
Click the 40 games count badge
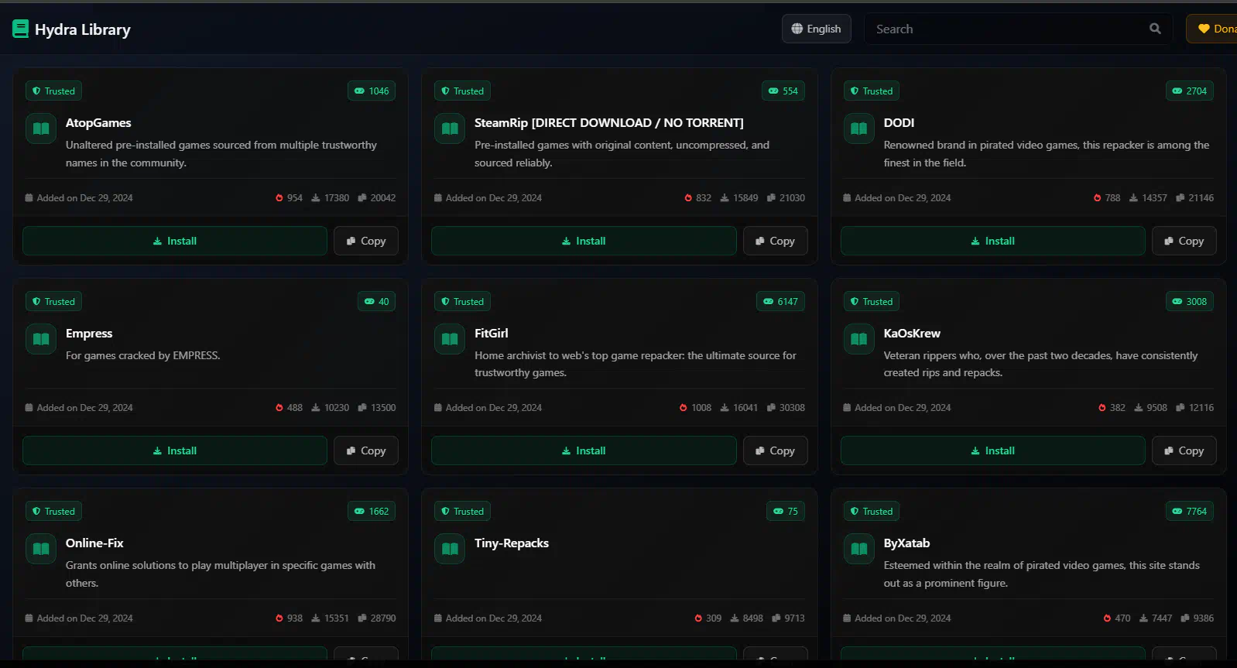point(376,301)
